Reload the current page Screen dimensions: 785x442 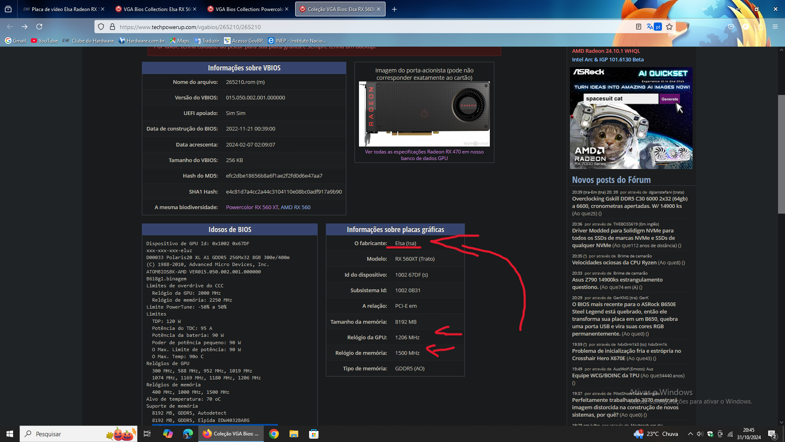tap(39, 27)
